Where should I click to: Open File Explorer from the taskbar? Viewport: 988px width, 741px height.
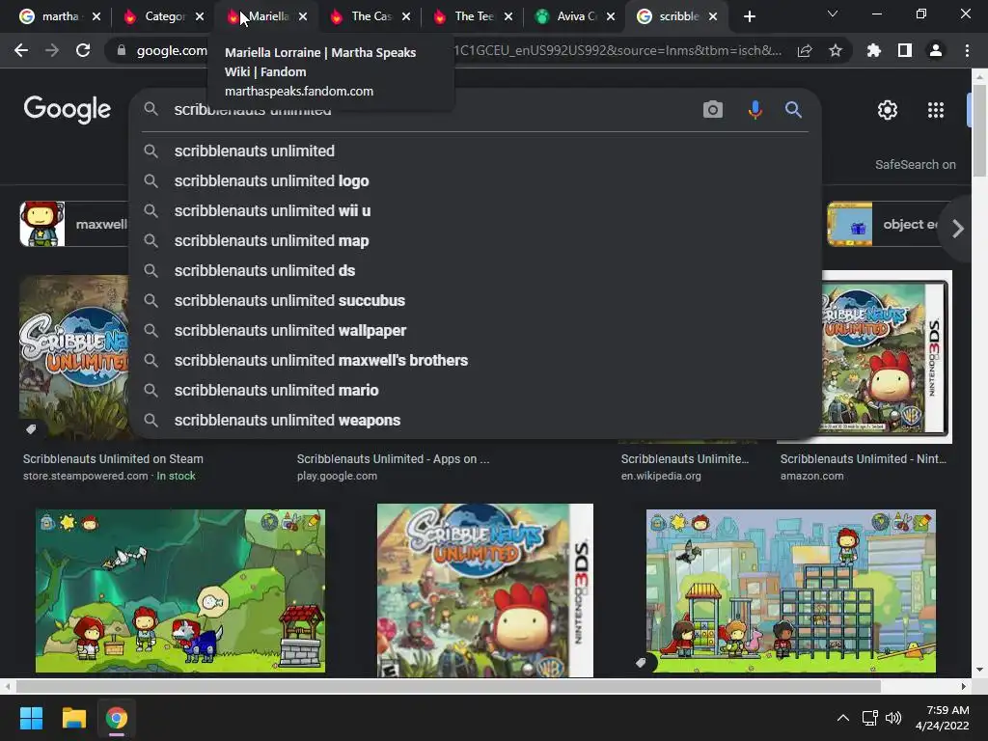click(x=73, y=718)
